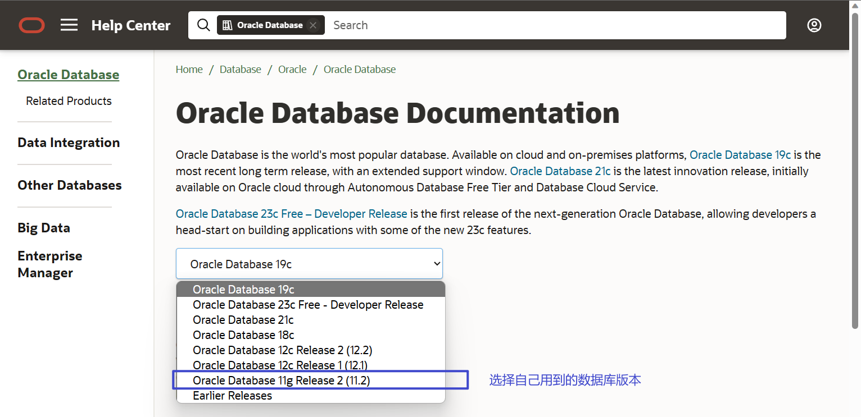This screenshot has width=861, height=417.
Task: Remove the Oracle Database search filter chip
Action: (314, 25)
